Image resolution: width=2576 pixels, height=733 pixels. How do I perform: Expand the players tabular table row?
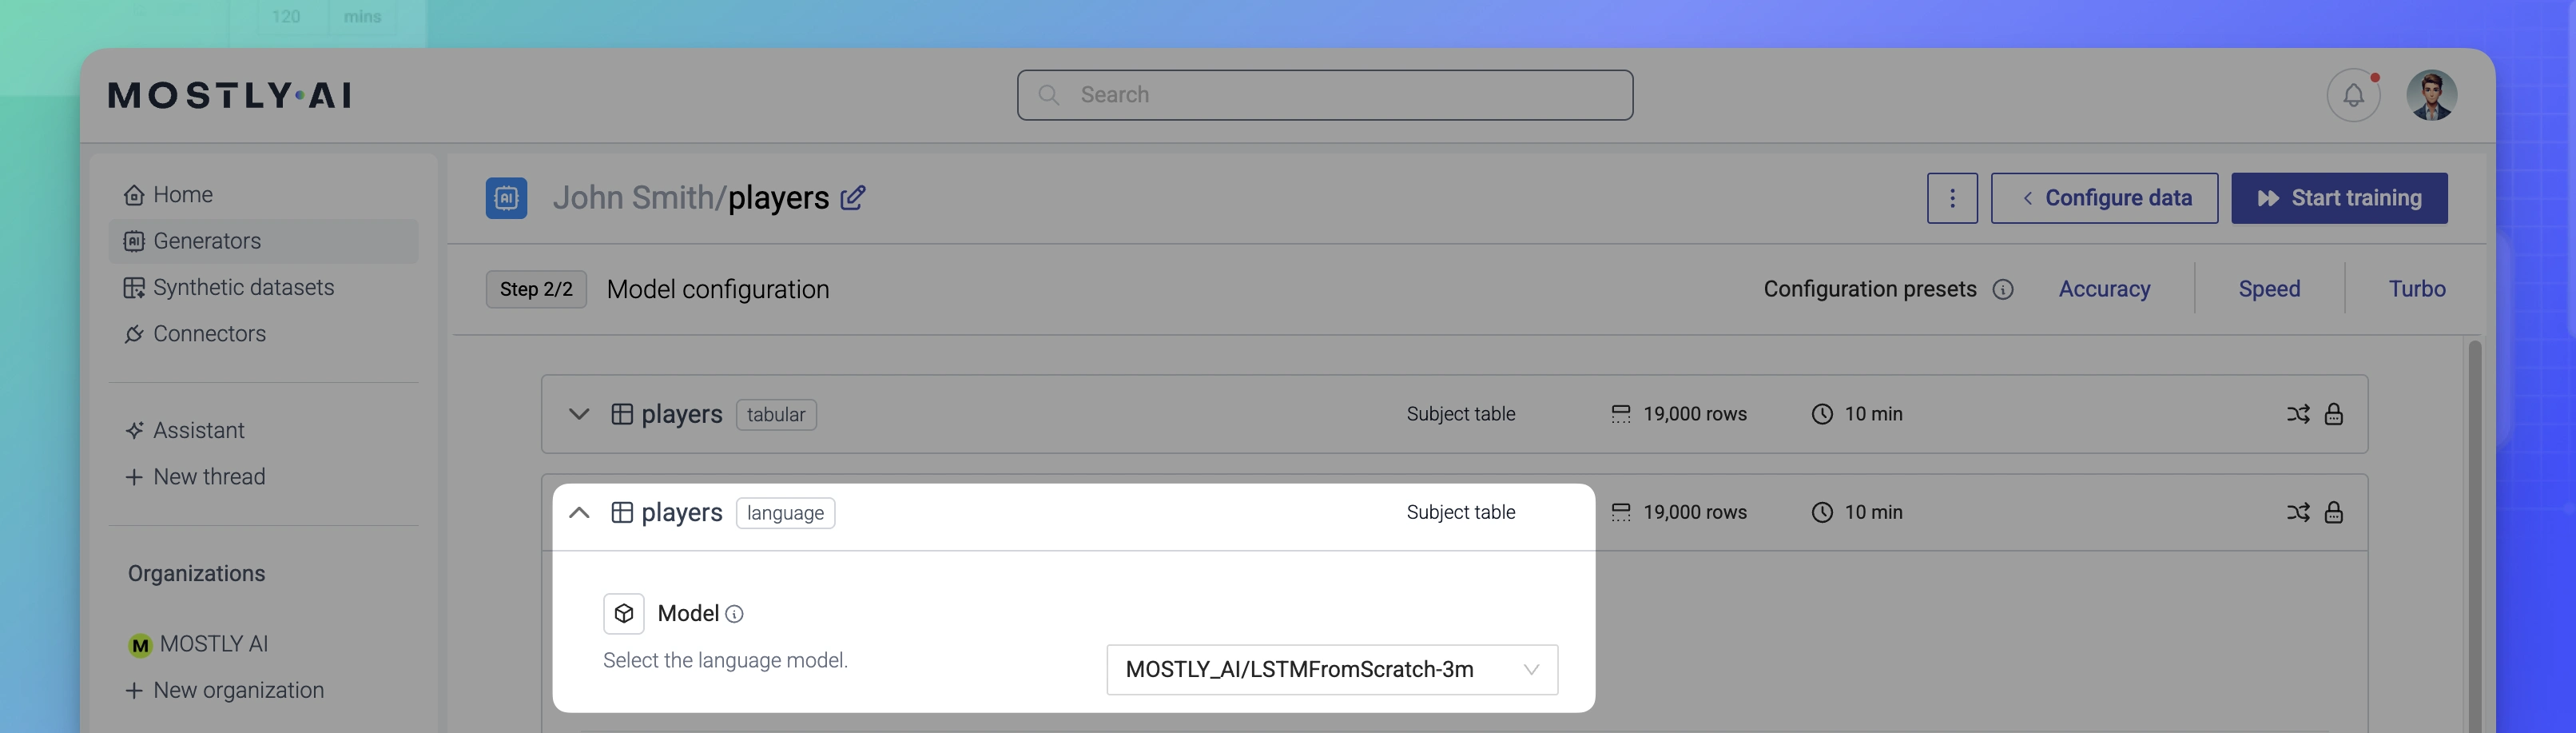pos(579,414)
